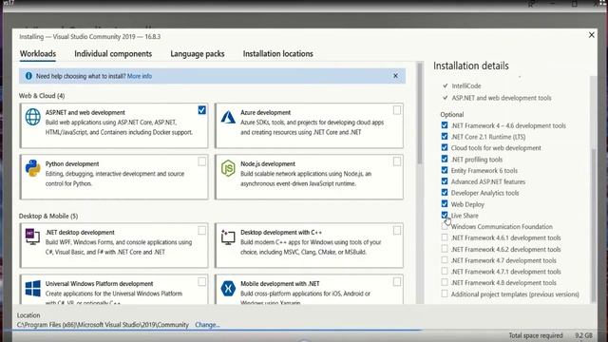Viewport: 608px width, 342px height.
Task: Click the Web & Cloud (4) heading
Action: (42, 96)
